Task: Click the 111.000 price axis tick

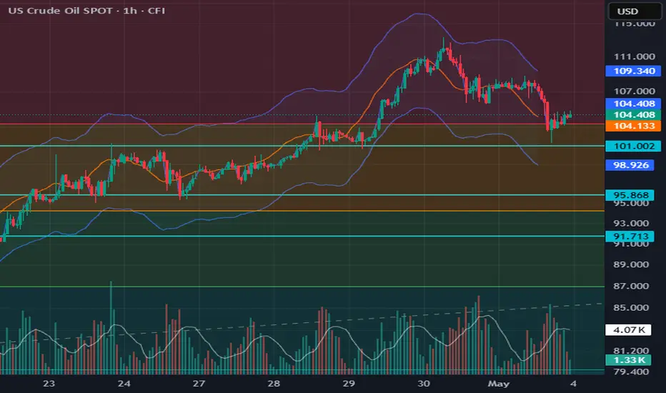Action: 634,56
